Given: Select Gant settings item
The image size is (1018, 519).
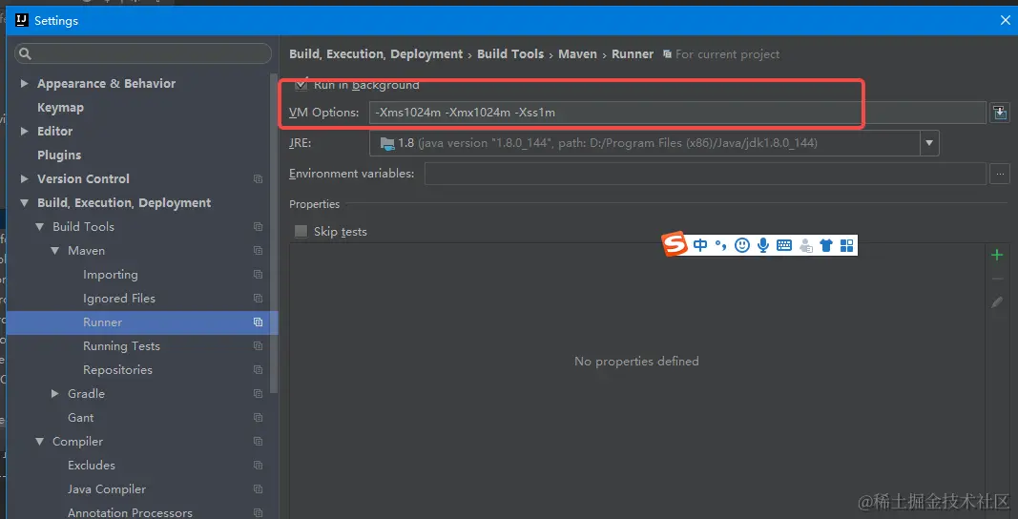Looking at the screenshot, I should tap(80, 418).
